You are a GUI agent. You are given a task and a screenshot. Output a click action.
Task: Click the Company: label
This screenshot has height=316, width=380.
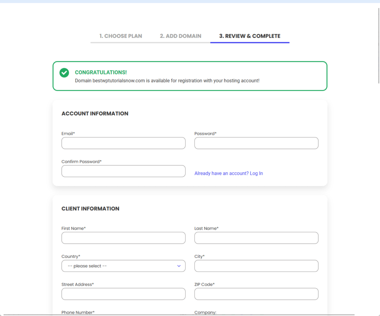pos(205,312)
